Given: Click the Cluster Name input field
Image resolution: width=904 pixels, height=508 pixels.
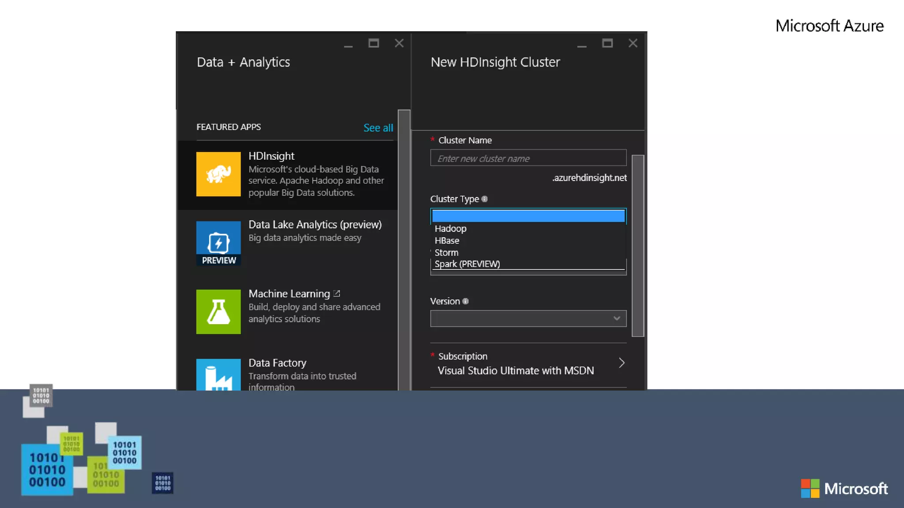Looking at the screenshot, I should (x=528, y=158).
